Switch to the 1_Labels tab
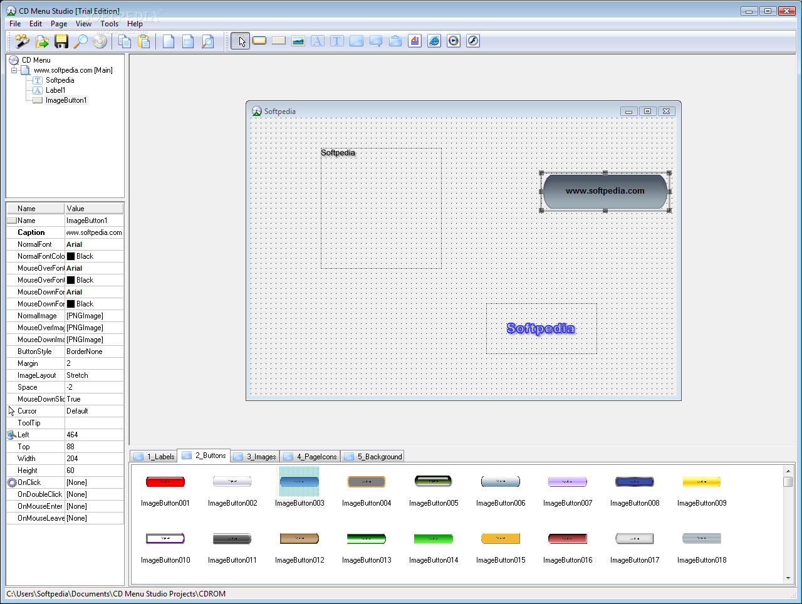Image resolution: width=802 pixels, height=604 pixels. (154, 457)
